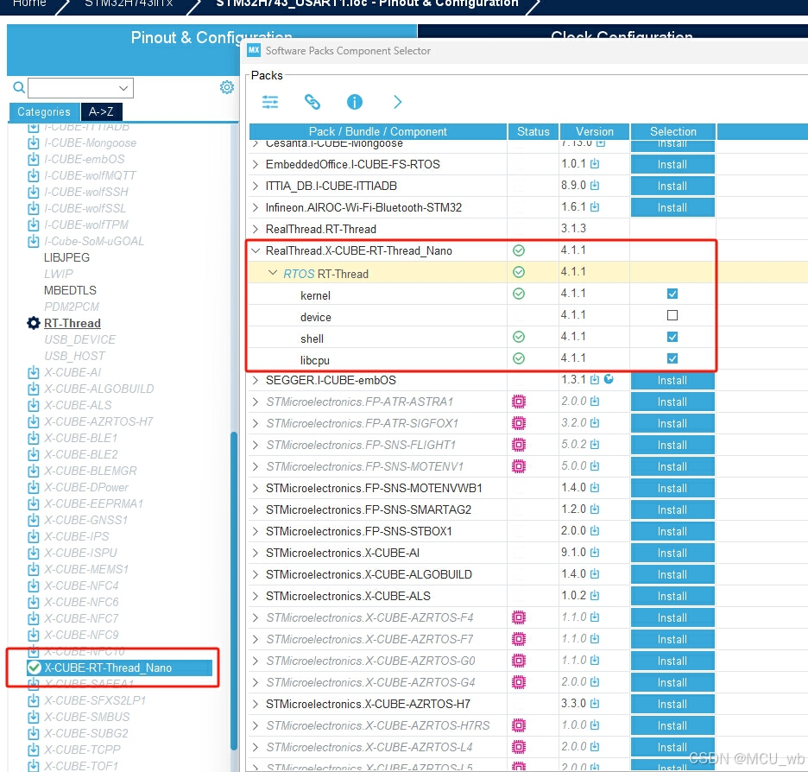The width and height of the screenshot is (808, 772).
Task: Select LIBJPEG in category list
Action: (x=66, y=257)
